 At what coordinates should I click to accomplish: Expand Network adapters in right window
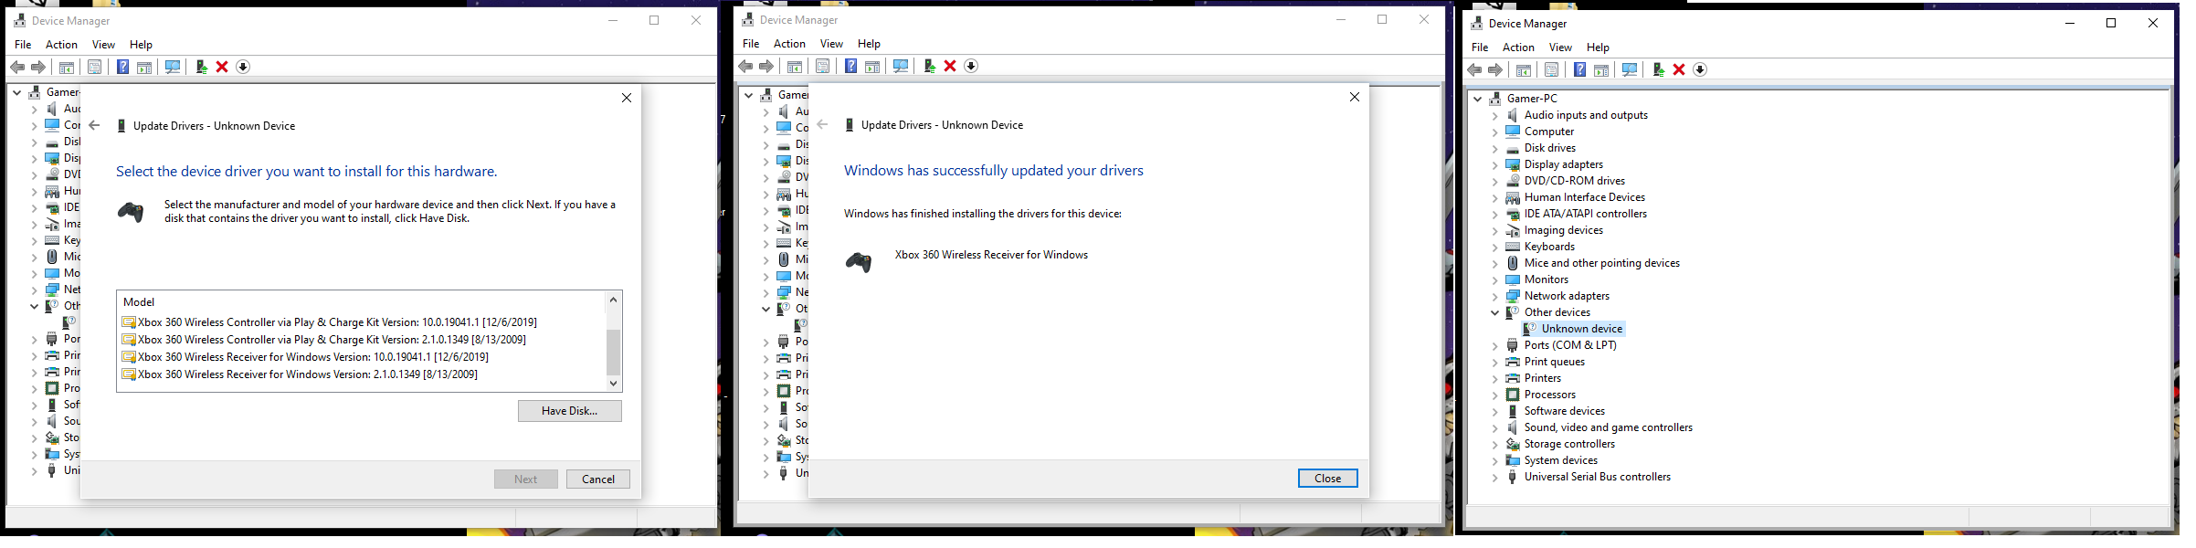point(1495,296)
